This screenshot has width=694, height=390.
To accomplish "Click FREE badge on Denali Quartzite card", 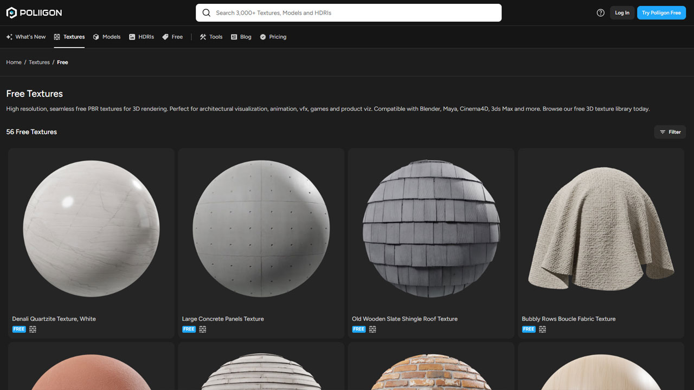I will pos(19,329).
